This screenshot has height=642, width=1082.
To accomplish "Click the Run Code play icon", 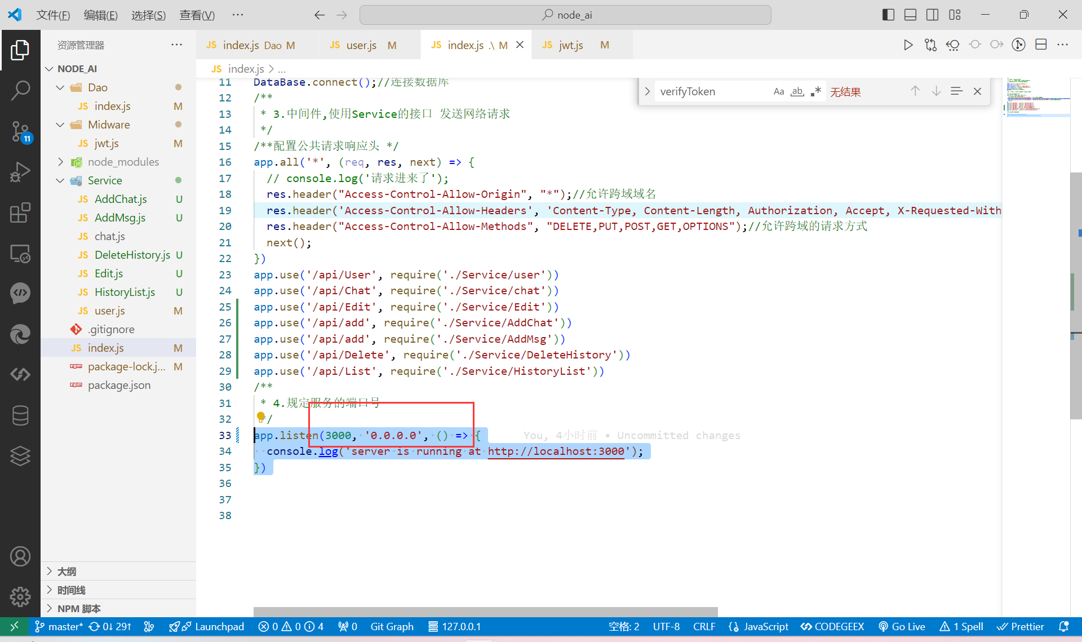I will coord(907,45).
